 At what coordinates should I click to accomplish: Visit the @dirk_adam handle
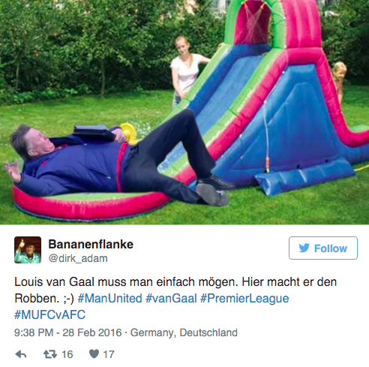click(x=78, y=258)
